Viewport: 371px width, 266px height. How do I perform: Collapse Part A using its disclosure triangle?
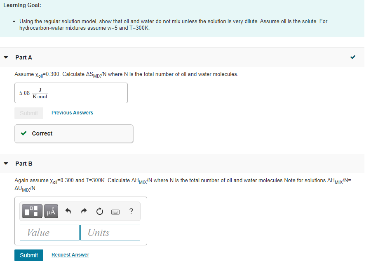pos(5,57)
